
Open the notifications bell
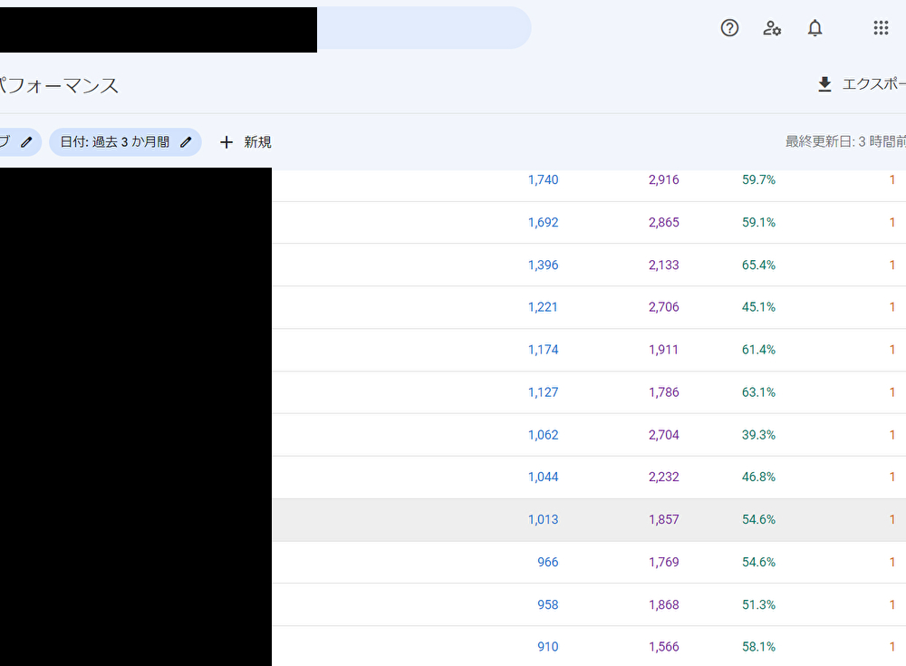click(x=814, y=28)
